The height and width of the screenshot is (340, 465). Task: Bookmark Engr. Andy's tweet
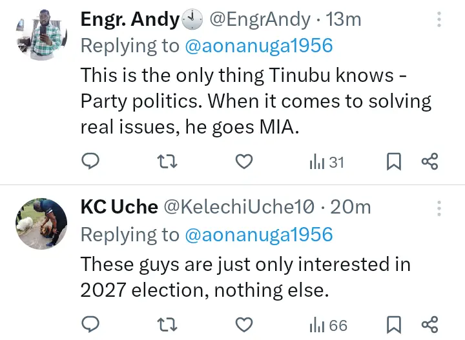(x=393, y=162)
